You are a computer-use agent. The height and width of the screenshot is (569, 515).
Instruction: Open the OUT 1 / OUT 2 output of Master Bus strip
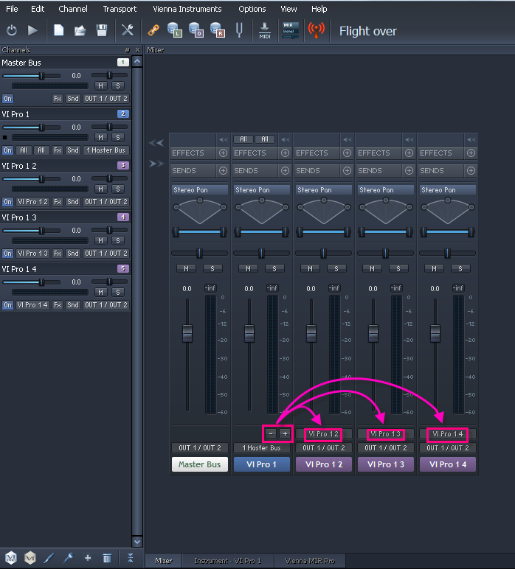200,448
